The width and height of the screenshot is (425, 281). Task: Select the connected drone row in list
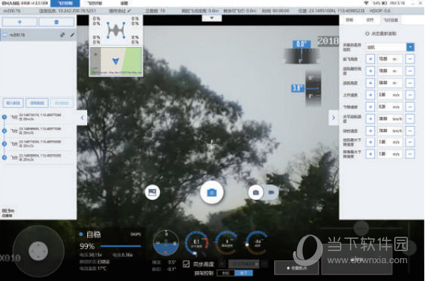39,35
